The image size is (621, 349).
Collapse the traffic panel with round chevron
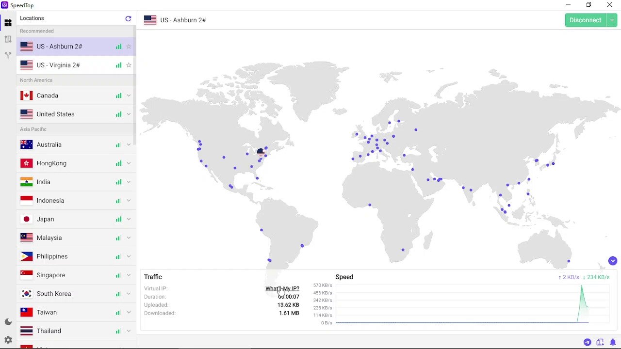tap(612, 261)
